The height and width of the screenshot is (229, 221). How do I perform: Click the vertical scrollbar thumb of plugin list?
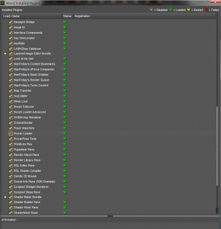pyautogui.click(x=217, y=146)
